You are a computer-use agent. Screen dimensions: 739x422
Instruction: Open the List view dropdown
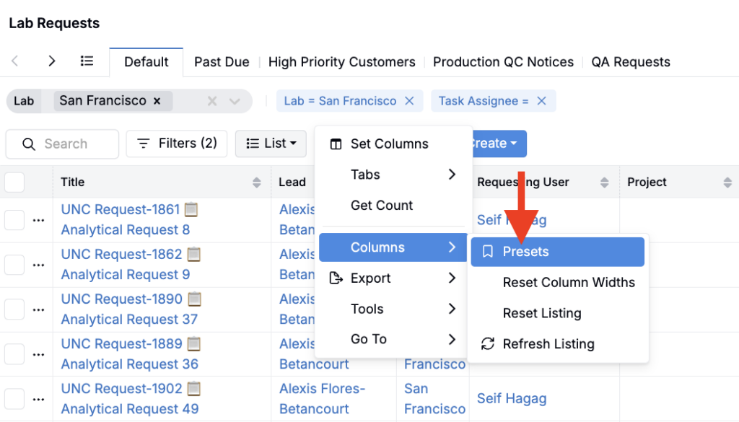(271, 144)
